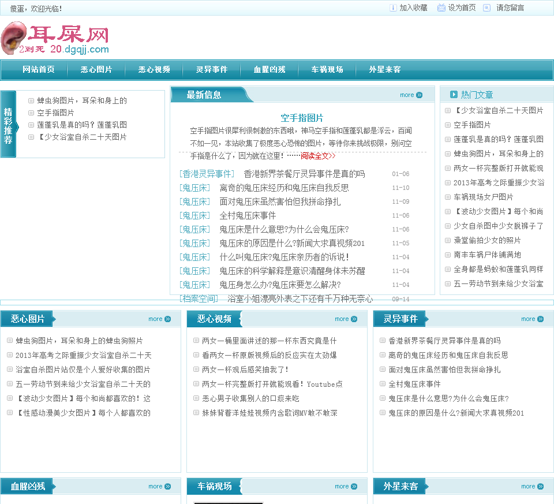Click the 最新信息 panel heading
Image resolution: width=554 pixels, height=504 pixels.
tap(204, 95)
